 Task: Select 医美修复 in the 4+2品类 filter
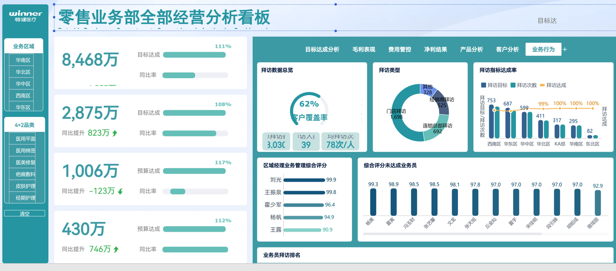click(x=25, y=162)
